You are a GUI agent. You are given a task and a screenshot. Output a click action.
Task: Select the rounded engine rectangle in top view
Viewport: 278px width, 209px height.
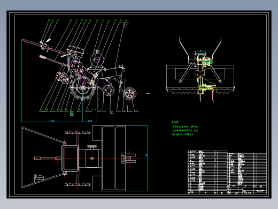click(x=71, y=159)
